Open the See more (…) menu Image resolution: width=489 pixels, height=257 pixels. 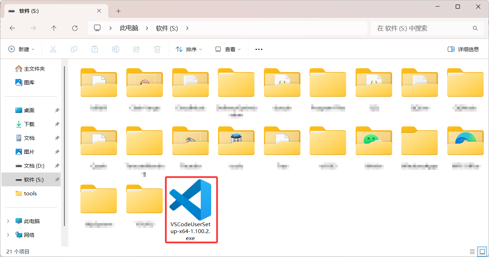click(x=259, y=49)
